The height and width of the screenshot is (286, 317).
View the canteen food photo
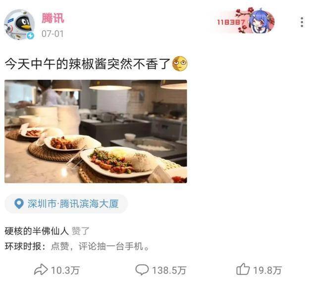[96, 131]
